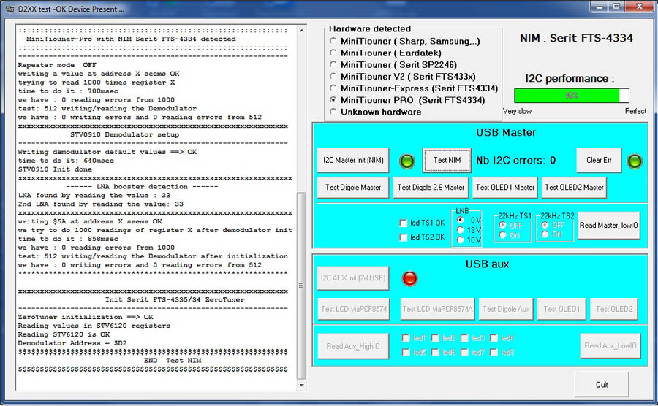Click the I2C AUX init (2d USB) button

point(353,277)
